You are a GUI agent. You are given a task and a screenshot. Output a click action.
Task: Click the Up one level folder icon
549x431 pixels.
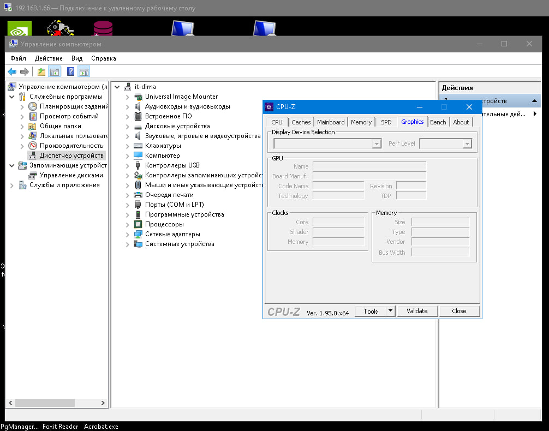pyautogui.click(x=41, y=72)
